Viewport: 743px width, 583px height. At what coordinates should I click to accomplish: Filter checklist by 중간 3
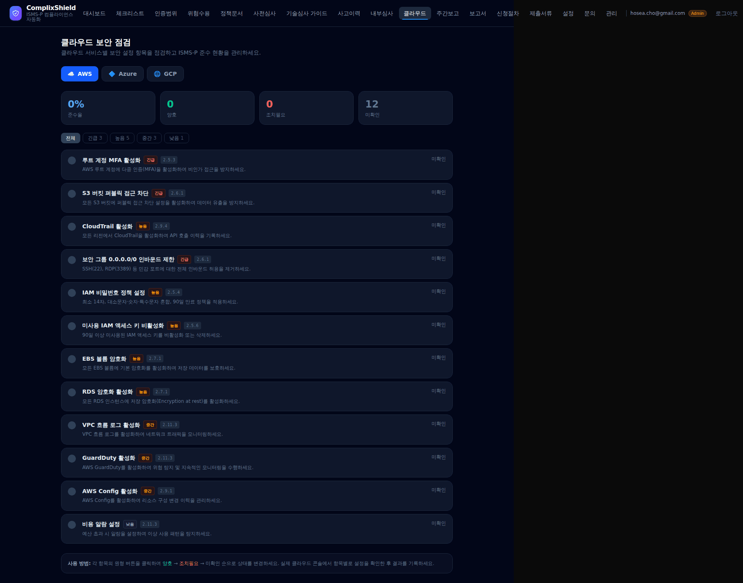click(x=149, y=138)
